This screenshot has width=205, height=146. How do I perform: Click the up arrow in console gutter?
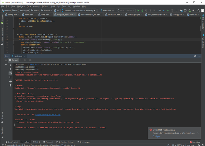(11, 65)
